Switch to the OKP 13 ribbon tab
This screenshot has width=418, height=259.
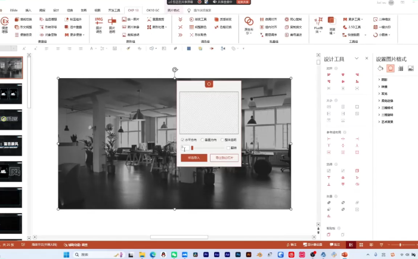click(132, 10)
